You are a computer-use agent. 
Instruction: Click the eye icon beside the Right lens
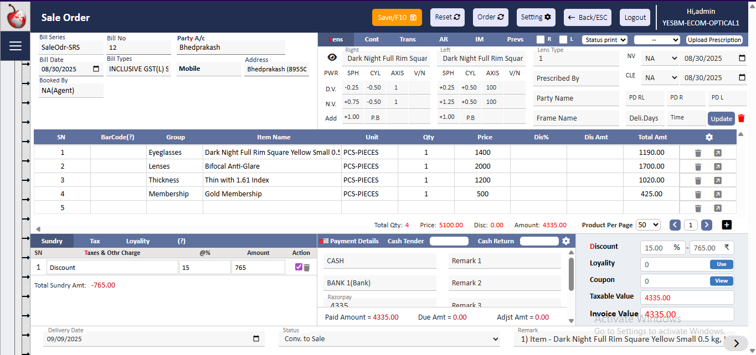(332, 58)
